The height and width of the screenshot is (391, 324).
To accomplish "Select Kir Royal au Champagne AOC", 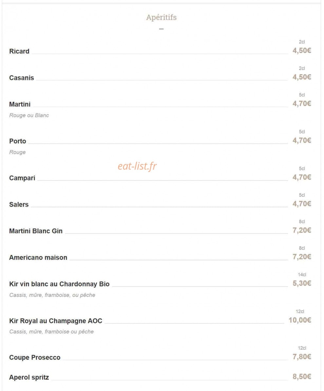I will click(56, 321).
